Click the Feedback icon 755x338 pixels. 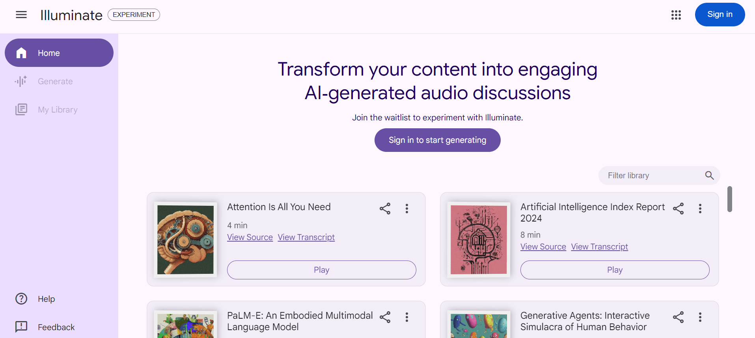pyautogui.click(x=21, y=327)
